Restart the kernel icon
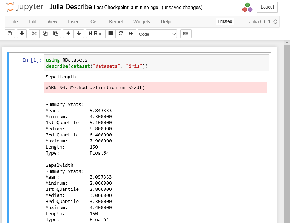 121,34
